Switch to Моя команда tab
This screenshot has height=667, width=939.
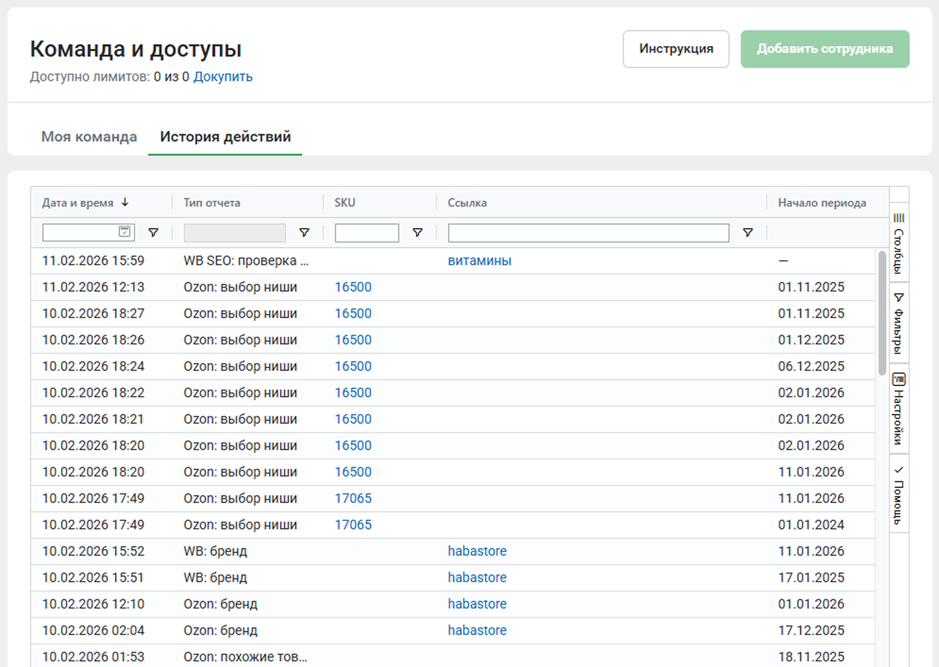coord(89,137)
